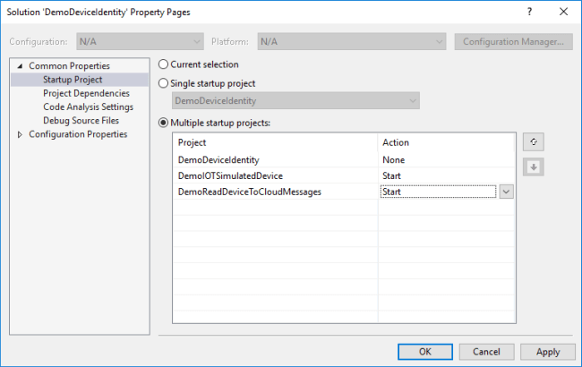Image resolution: width=582 pixels, height=367 pixels.
Task: Click the move down arrow button
Action: click(534, 166)
